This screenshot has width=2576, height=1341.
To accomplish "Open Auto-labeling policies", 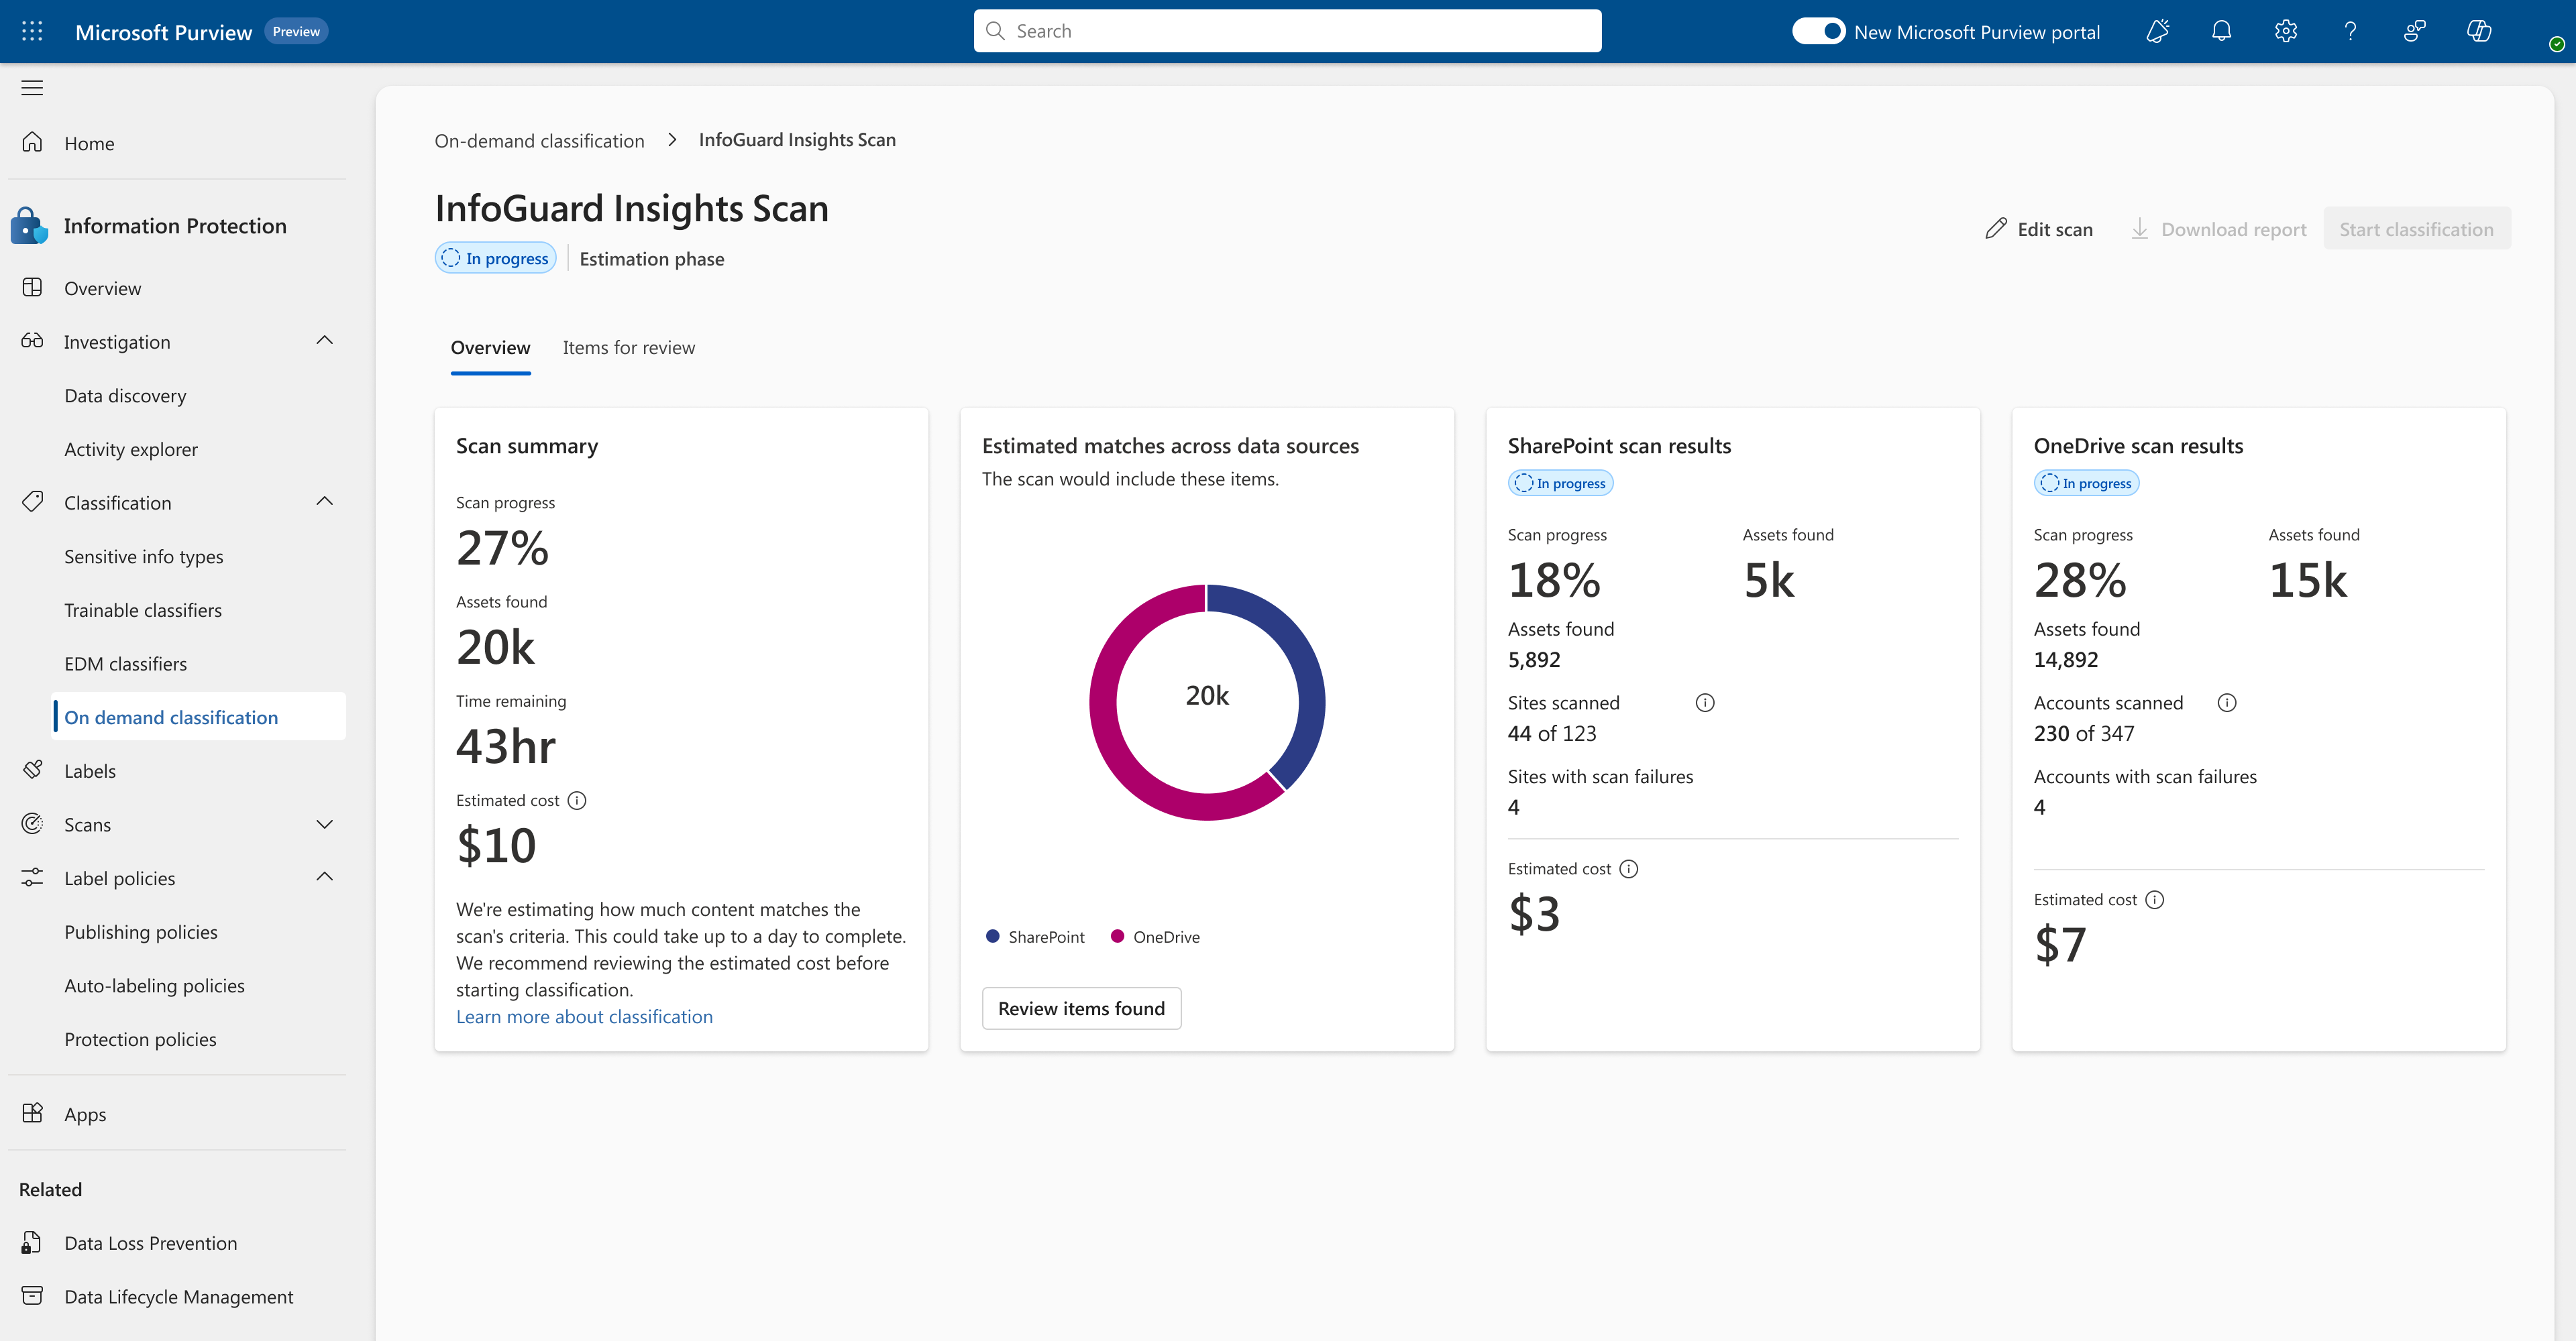I will (x=154, y=985).
